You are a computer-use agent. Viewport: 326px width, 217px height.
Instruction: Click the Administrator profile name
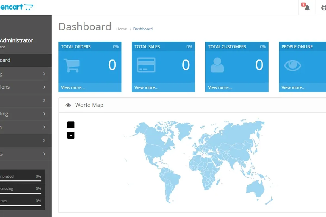[x=16, y=40]
